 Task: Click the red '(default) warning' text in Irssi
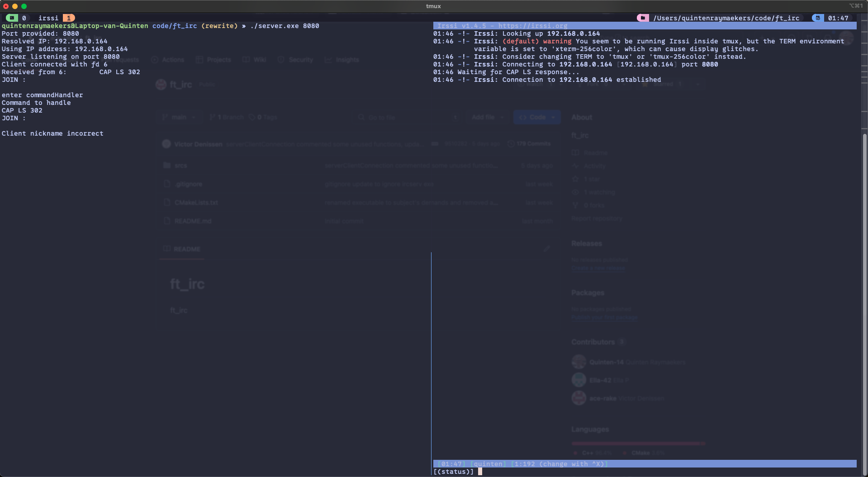(x=536, y=41)
